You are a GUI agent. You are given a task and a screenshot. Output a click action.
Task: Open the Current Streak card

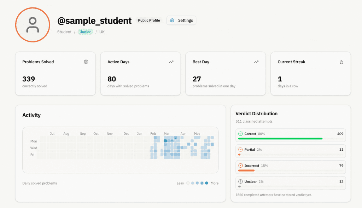[311, 74]
